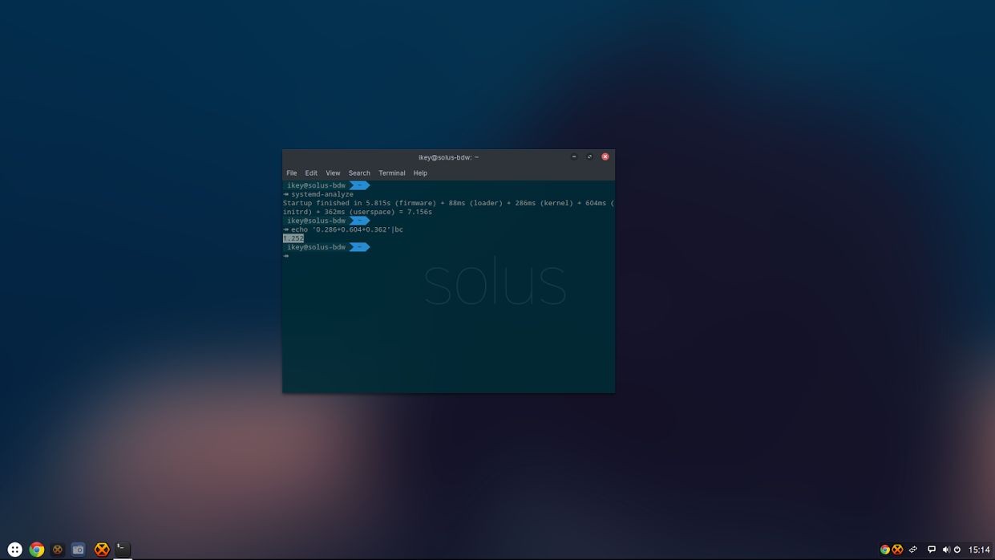Click the clock to open the calendar

980,549
